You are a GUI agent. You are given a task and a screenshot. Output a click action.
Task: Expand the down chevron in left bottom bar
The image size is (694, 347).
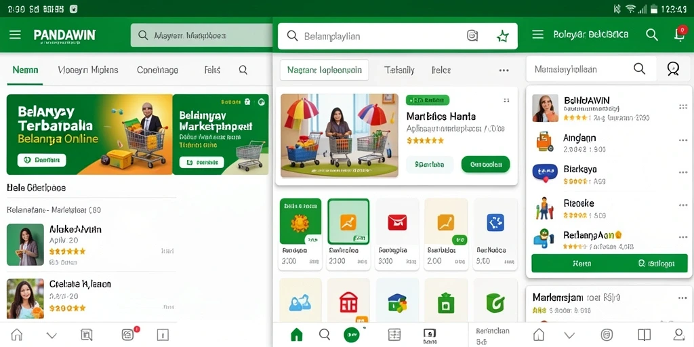52,335
